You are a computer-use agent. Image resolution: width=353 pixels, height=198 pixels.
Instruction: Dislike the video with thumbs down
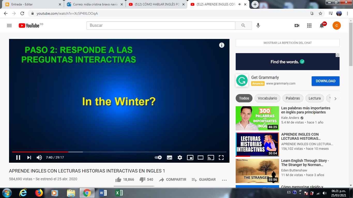pos(142,179)
